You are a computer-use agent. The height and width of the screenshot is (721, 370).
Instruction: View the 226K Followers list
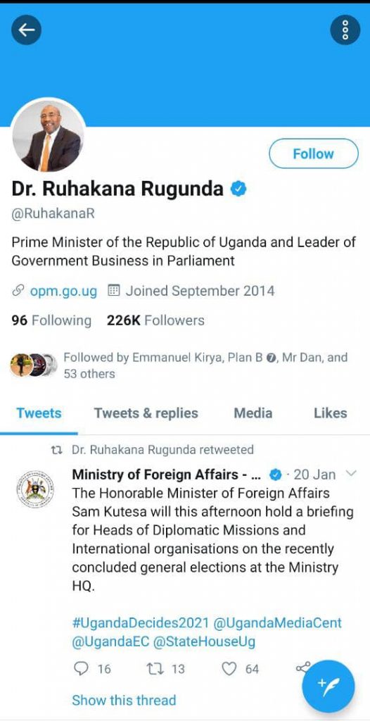click(x=156, y=320)
